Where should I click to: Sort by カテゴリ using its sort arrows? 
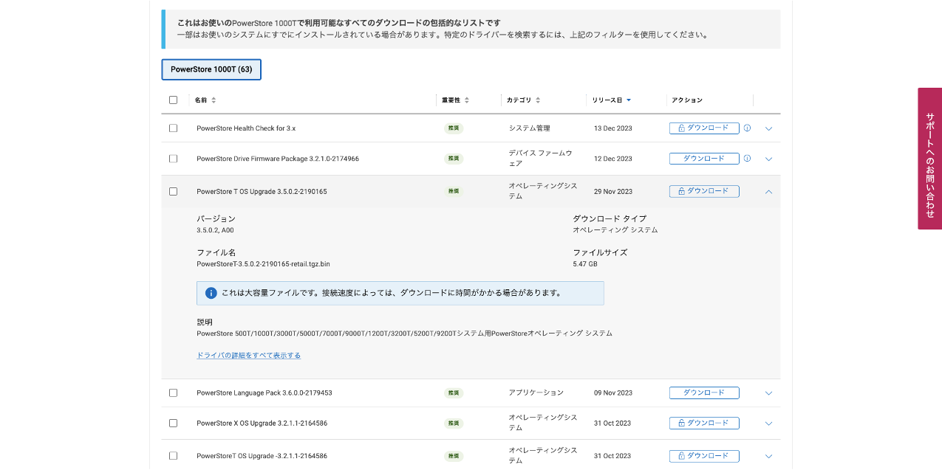pyautogui.click(x=538, y=100)
